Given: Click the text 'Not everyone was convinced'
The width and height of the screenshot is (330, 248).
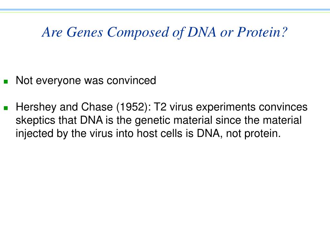Looking at the screenshot, I should click(x=86, y=80).
